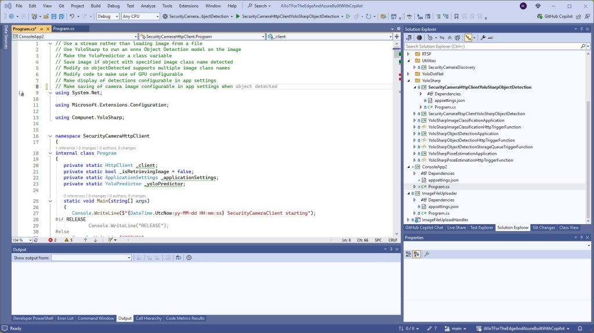Expand the RTSP folder in Solution Explorer
Viewport: 594px width, 333px height.
point(409,54)
